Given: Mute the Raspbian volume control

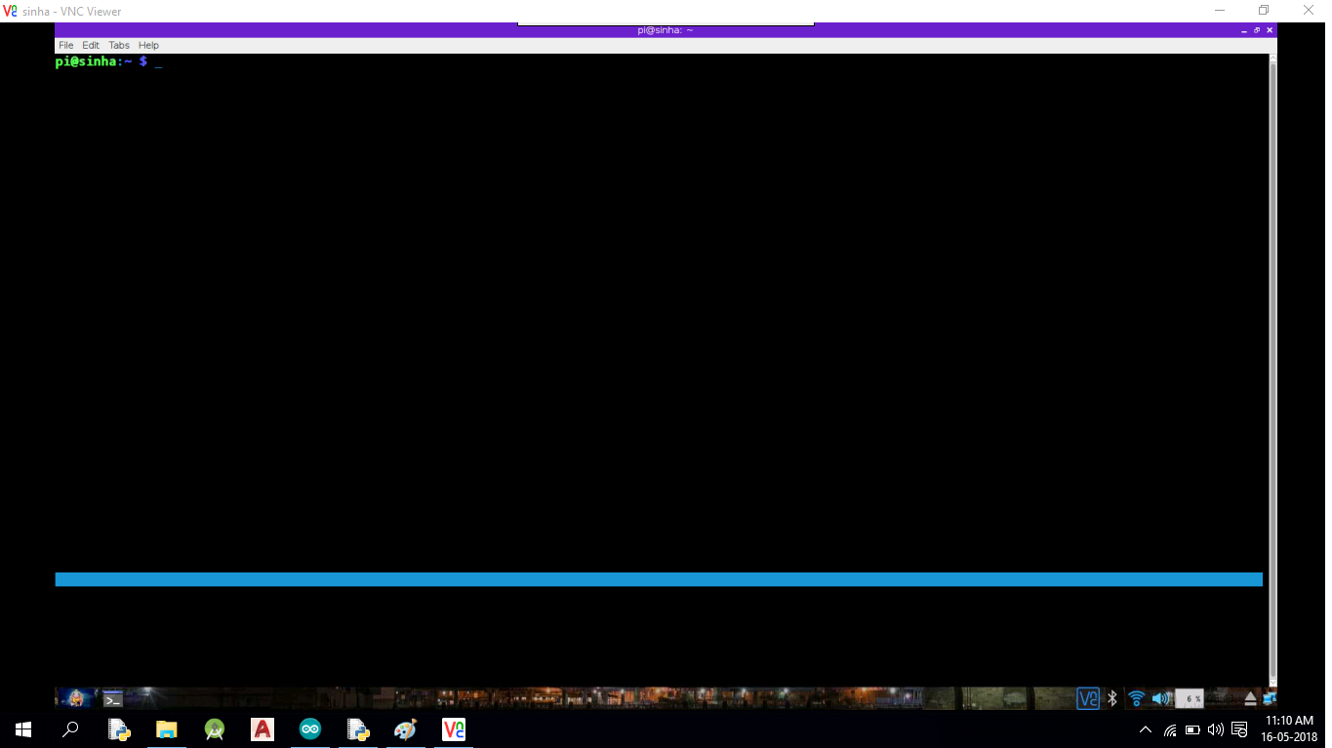Looking at the screenshot, I should pyautogui.click(x=1160, y=697).
